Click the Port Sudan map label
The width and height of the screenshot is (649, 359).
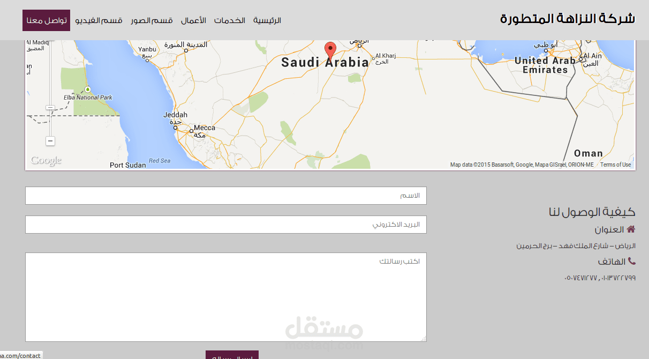(x=127, y=165)
